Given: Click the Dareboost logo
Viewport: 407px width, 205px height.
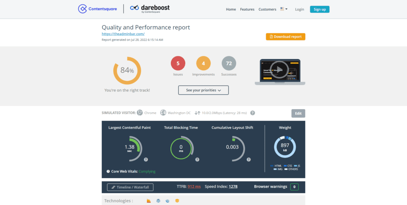Looking at the screenshot, I should (150, 9).
